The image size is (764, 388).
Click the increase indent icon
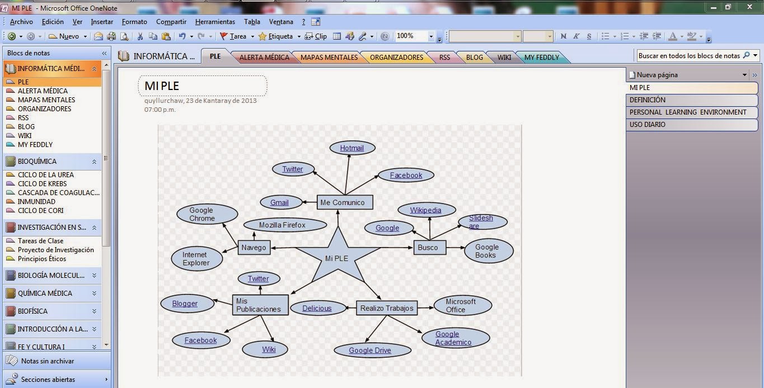tap(656, 36)
